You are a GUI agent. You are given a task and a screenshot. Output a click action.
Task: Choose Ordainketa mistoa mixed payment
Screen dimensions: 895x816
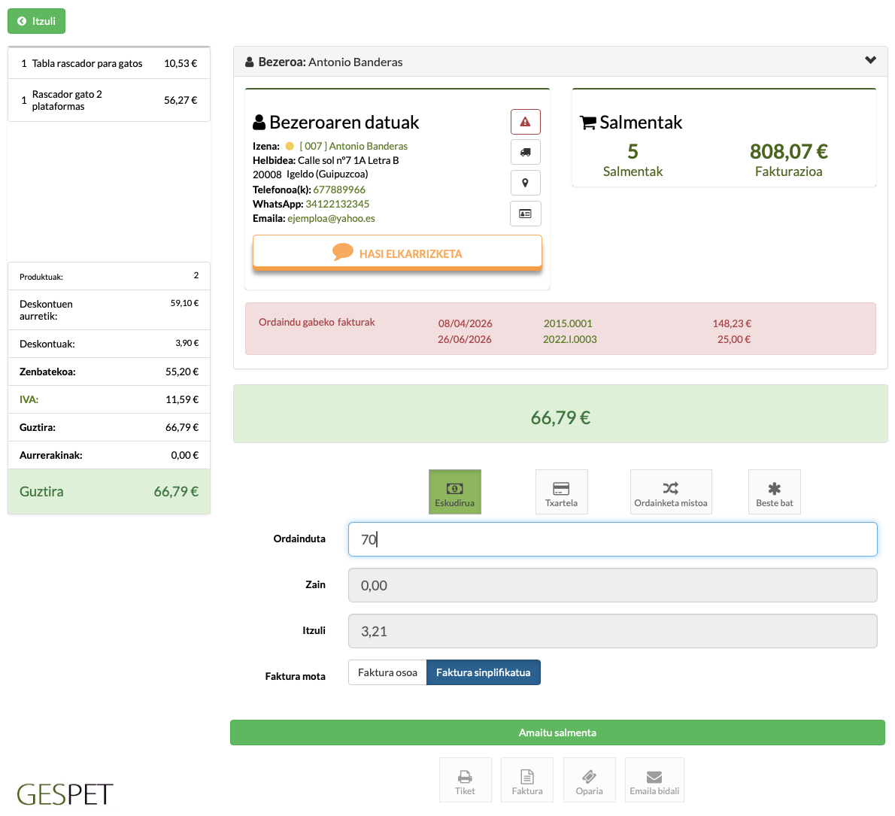coord(671,492)
